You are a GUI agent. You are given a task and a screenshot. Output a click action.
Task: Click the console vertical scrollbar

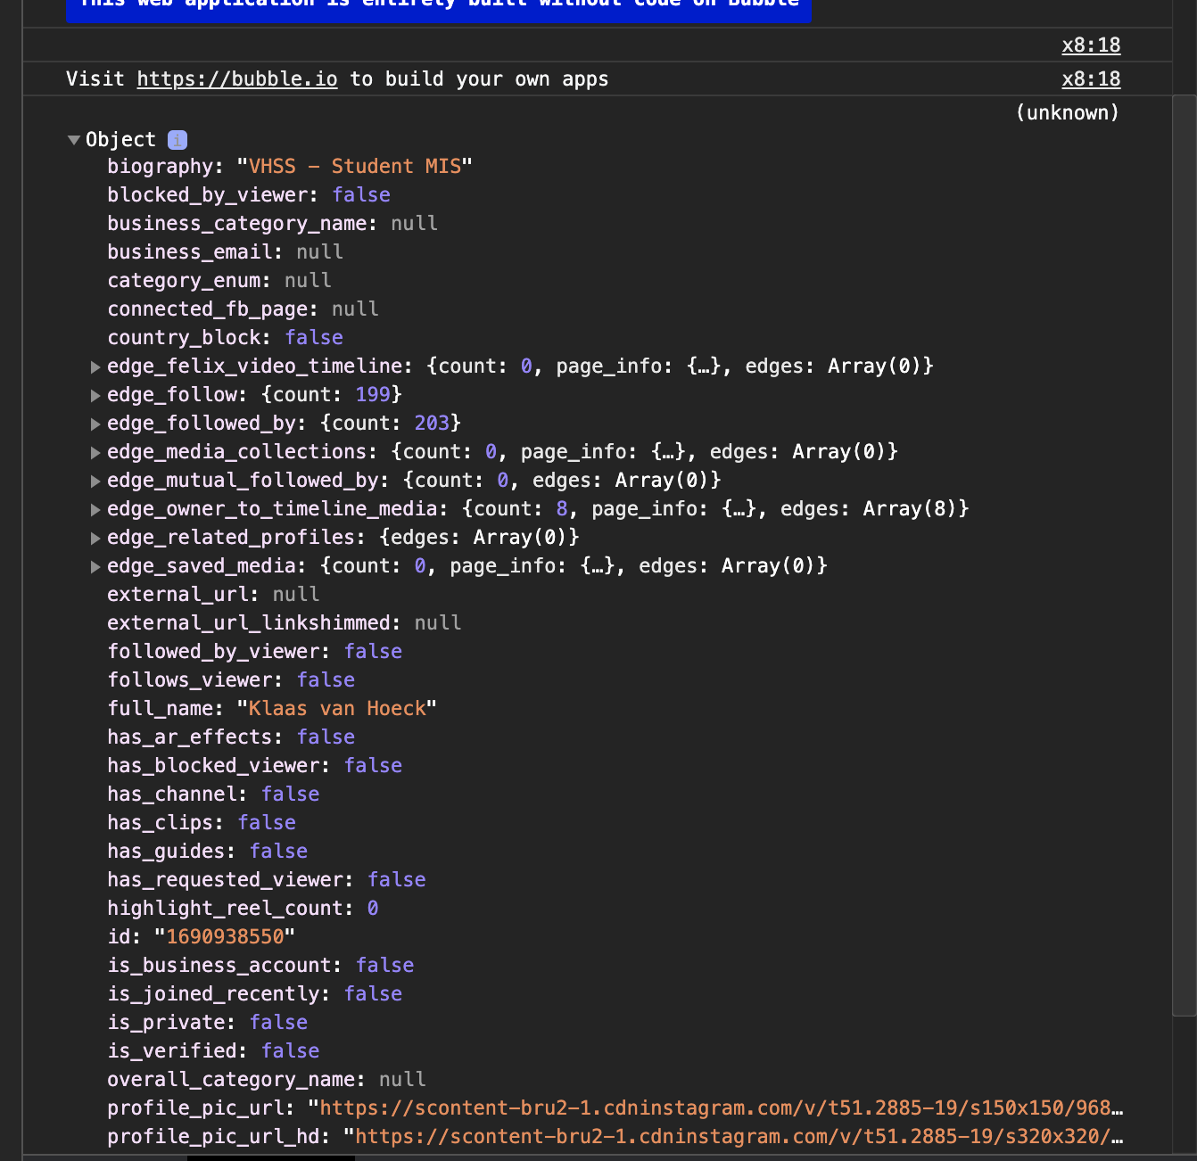click(1184, 555)
